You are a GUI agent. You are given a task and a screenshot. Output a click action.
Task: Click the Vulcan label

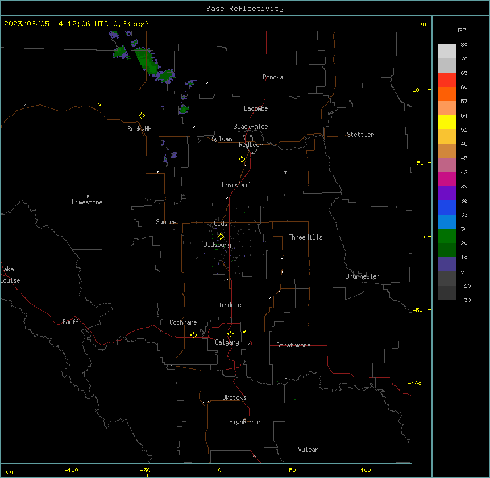coord(309,450)
